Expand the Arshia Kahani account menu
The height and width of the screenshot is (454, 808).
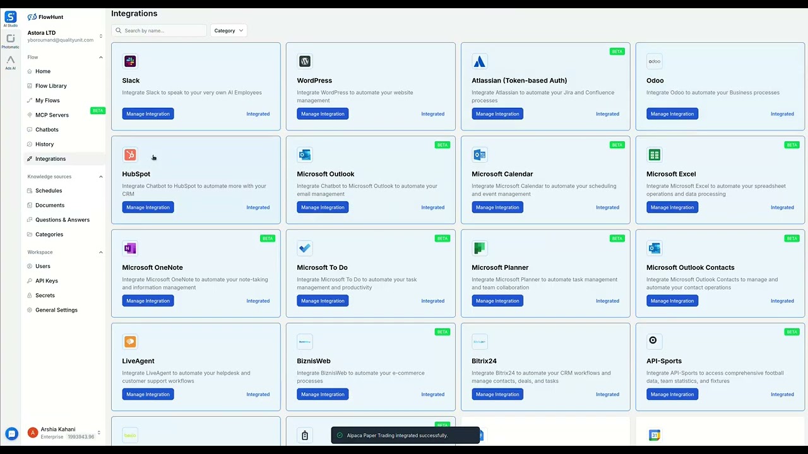[x=98, y=433]
